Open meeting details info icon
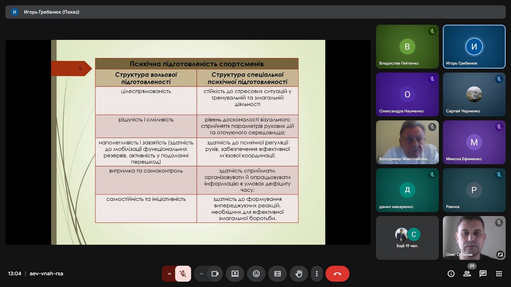511x287 pixels. point(451,274)
